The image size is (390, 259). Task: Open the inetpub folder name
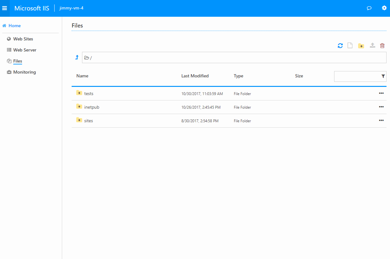coord(92,107)
